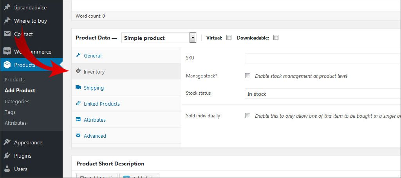401x178 pixels.
Task: Click the Users person icon in sidebar
Action: [7, 169]
